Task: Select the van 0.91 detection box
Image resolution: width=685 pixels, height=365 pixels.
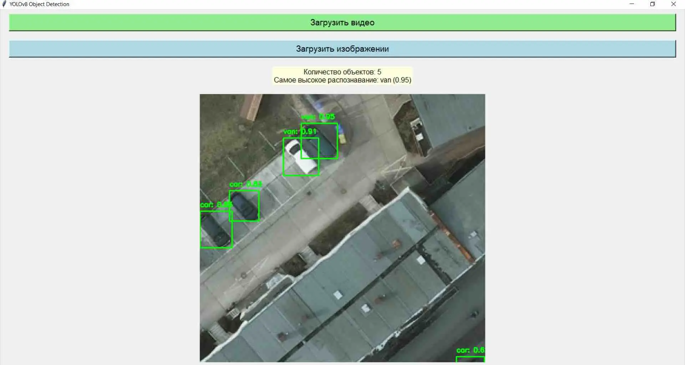Action: (301, 157)
